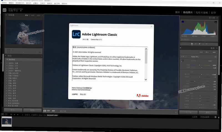Screen dimensions: 222x132
Task: Open the DSC04197.ARW filename dropdown
Action: click(53, 115)
